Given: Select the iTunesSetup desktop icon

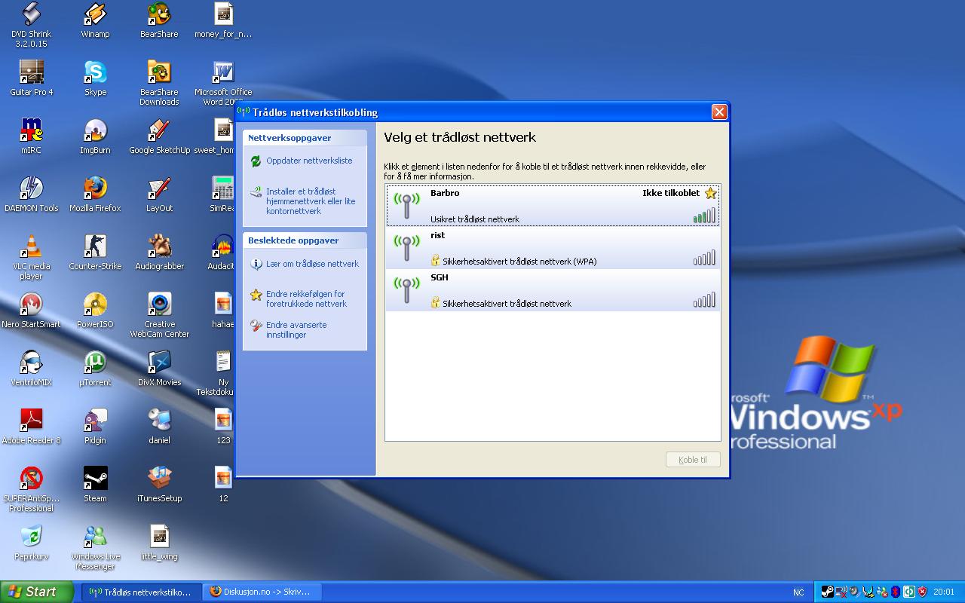Looking at the screenshot, I should tap(159, 485).
